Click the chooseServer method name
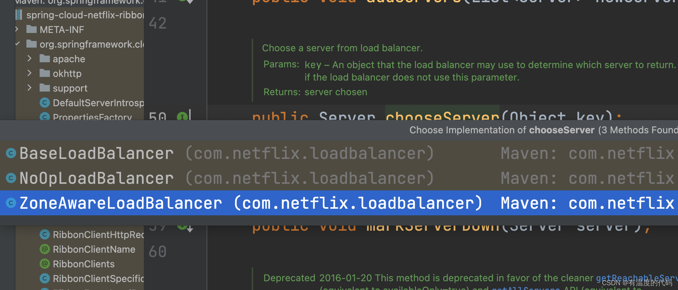Image resolution: width=678 pixels, height=290 pixels. pyautogui.click(x=442, y=115)
